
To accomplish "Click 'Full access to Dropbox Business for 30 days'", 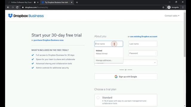I will coord(55,55).
